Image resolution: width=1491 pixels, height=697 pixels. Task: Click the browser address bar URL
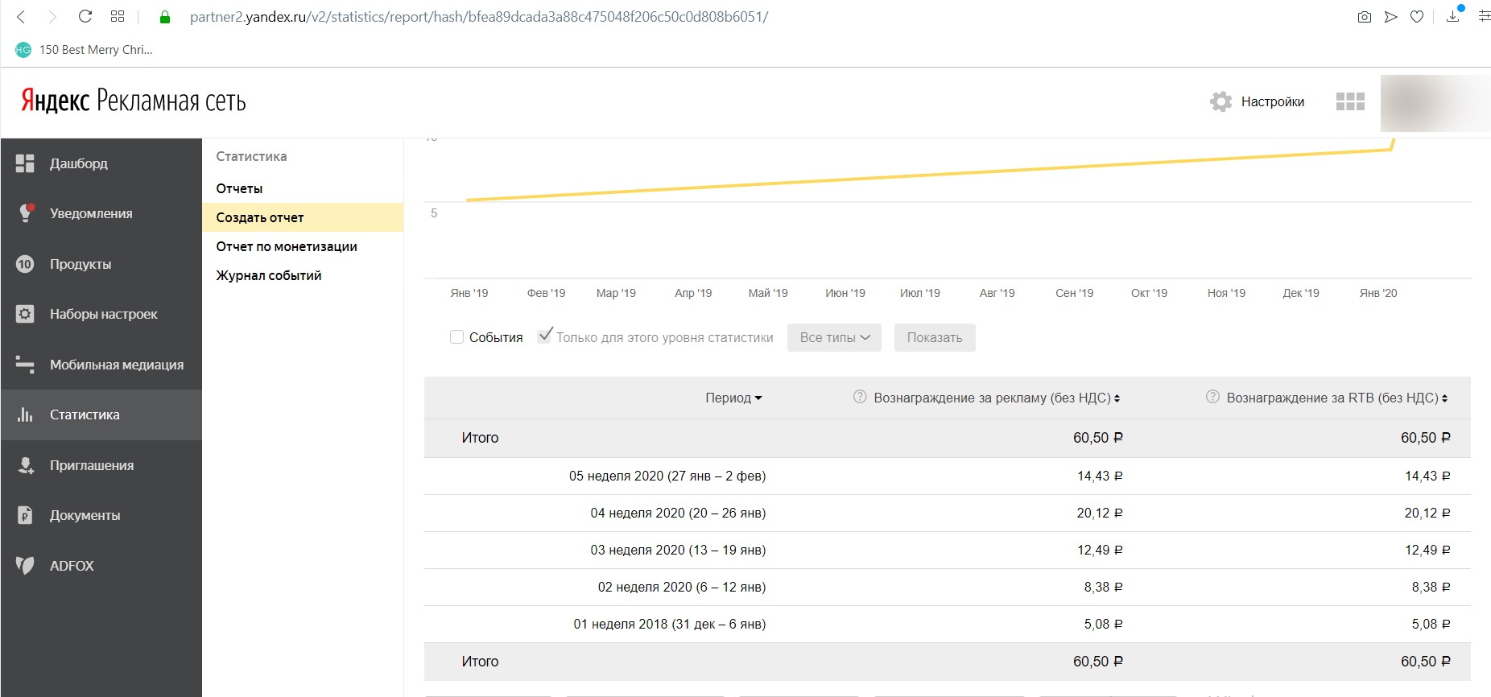point(479,17)
